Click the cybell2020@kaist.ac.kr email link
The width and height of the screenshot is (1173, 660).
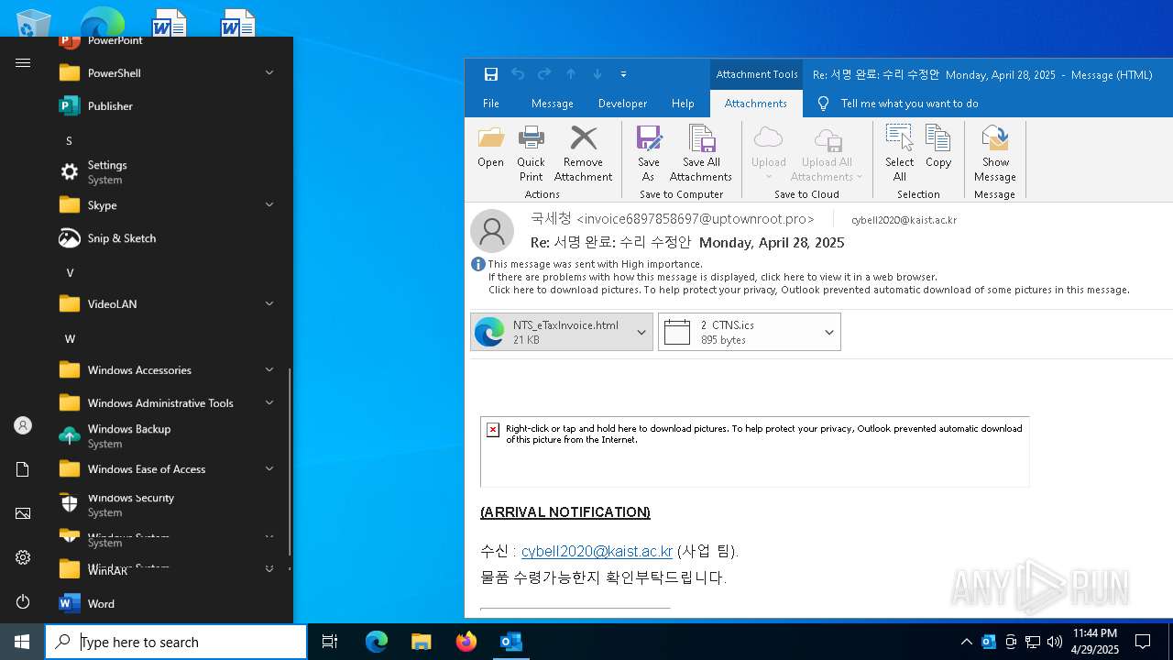pos(597,551)
